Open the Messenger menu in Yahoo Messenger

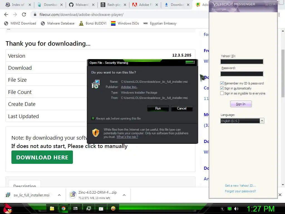click(219, 9)
